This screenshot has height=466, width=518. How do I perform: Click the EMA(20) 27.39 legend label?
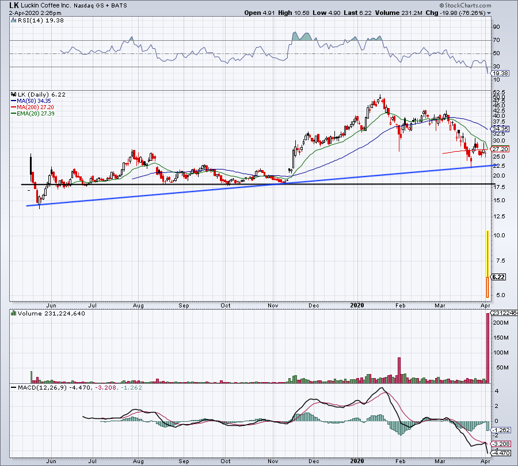[36, 113]
